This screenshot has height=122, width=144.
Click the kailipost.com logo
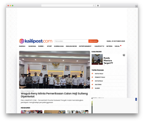[36, 41]
